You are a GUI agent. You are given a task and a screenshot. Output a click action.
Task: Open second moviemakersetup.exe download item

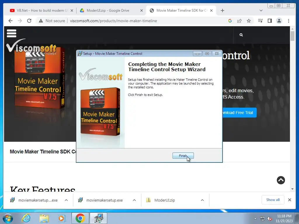click(x=101, y=200)
